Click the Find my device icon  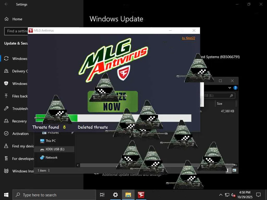click(6, 146)
